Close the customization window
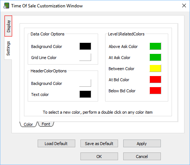 [x=184, y=6]
